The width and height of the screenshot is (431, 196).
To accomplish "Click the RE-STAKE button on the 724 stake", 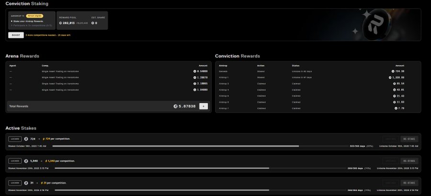I will tap(409, 139).
